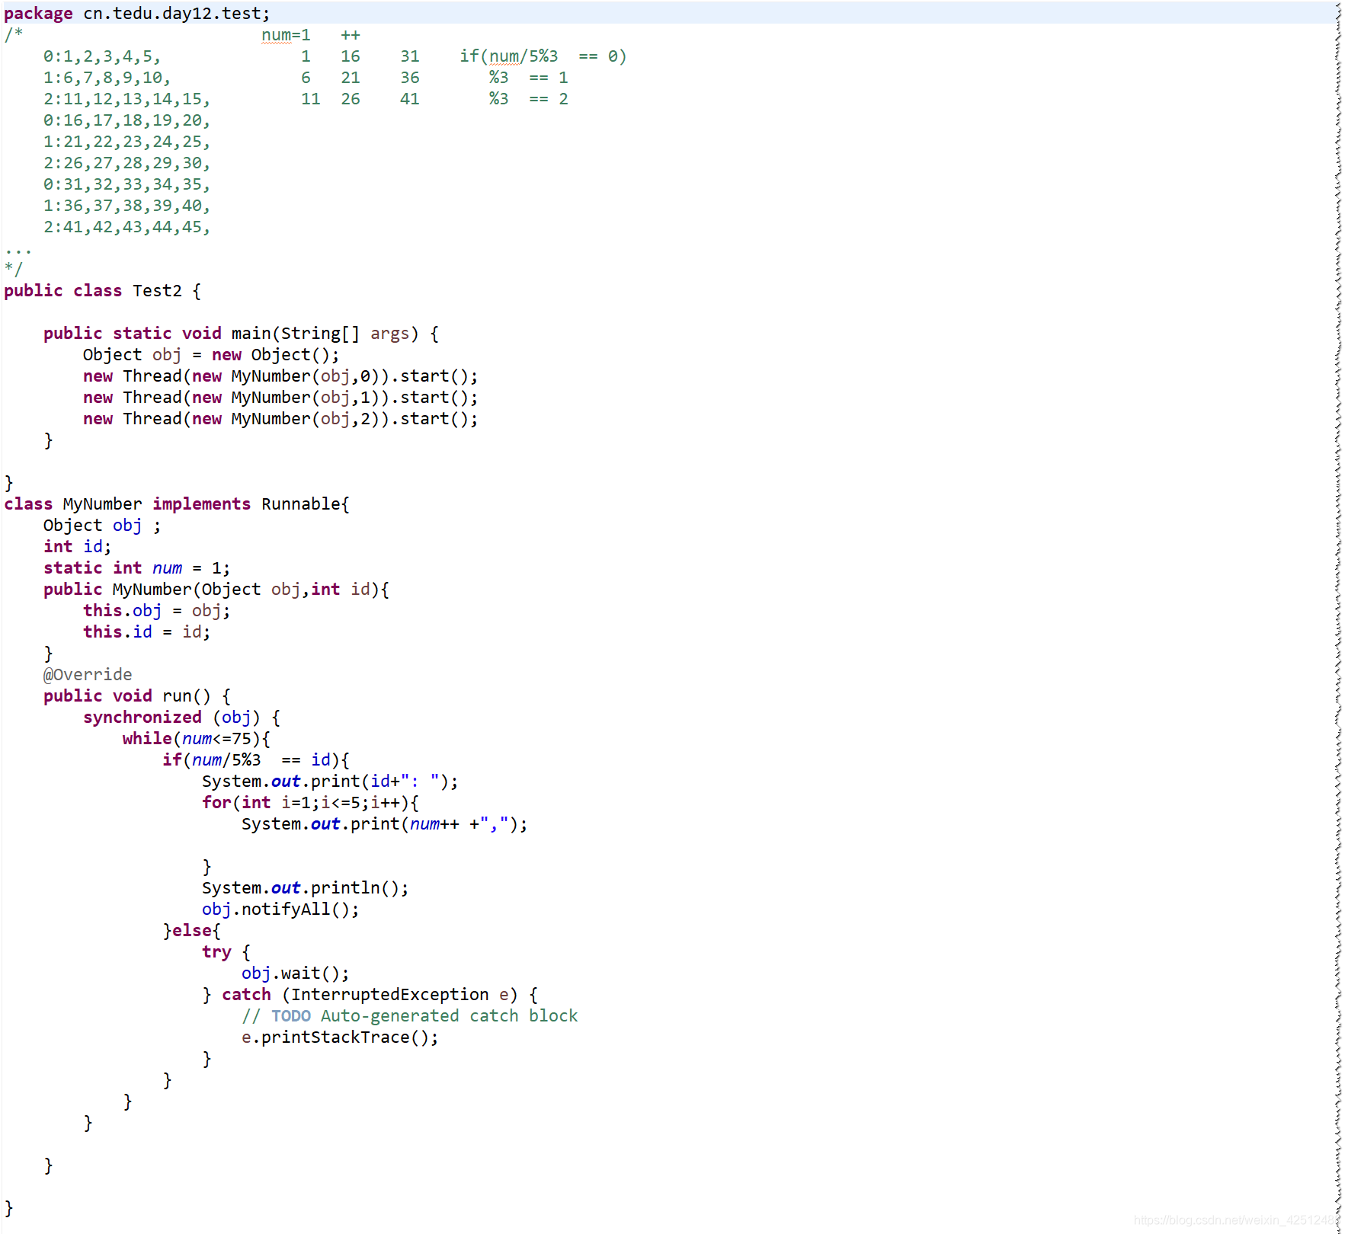This screenshot has height=1234, width=1348.
Task: Click comment line '1:21,22,23,24,25,'
Action: tap(126, 141)
